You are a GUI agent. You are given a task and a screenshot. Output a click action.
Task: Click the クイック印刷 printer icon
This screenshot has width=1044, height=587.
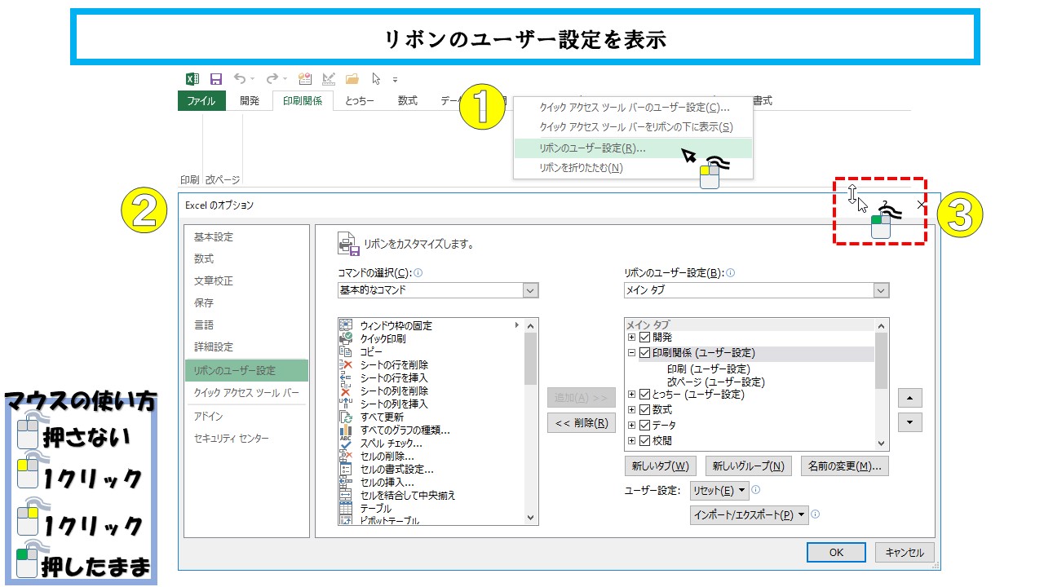[345, 338]
